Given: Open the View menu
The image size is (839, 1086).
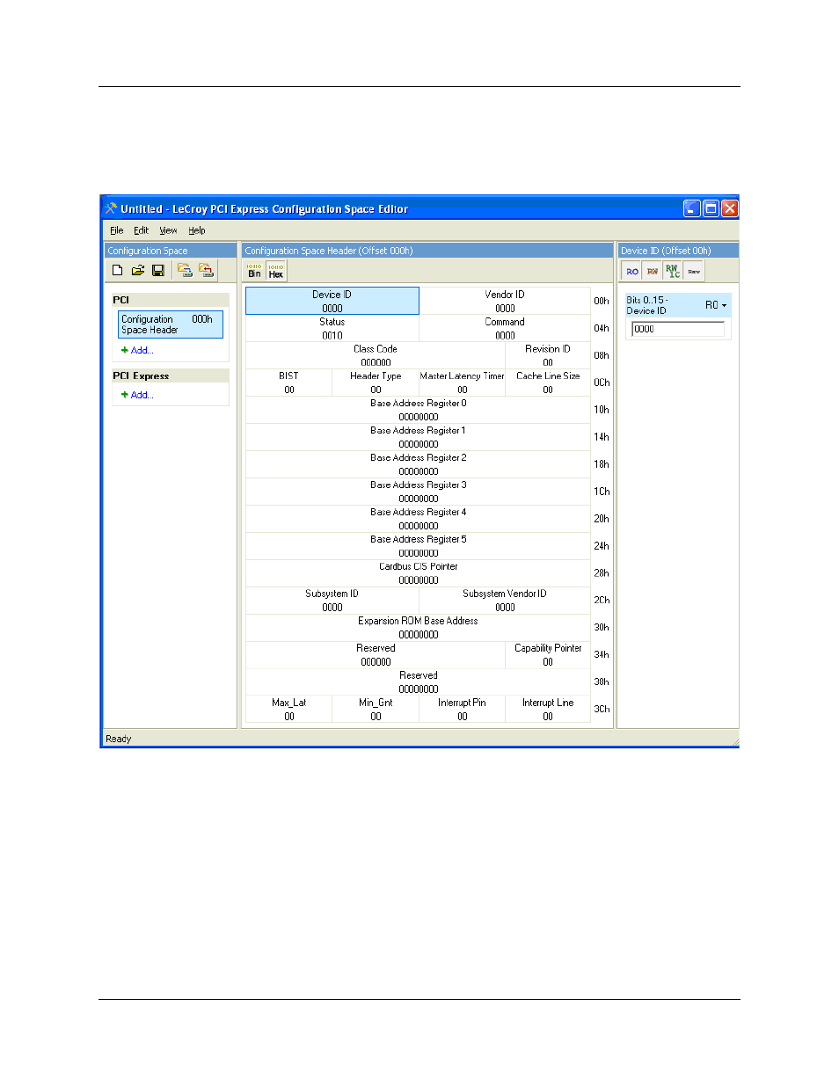Looking at the screenshot, I should click(x=168, y=230).
